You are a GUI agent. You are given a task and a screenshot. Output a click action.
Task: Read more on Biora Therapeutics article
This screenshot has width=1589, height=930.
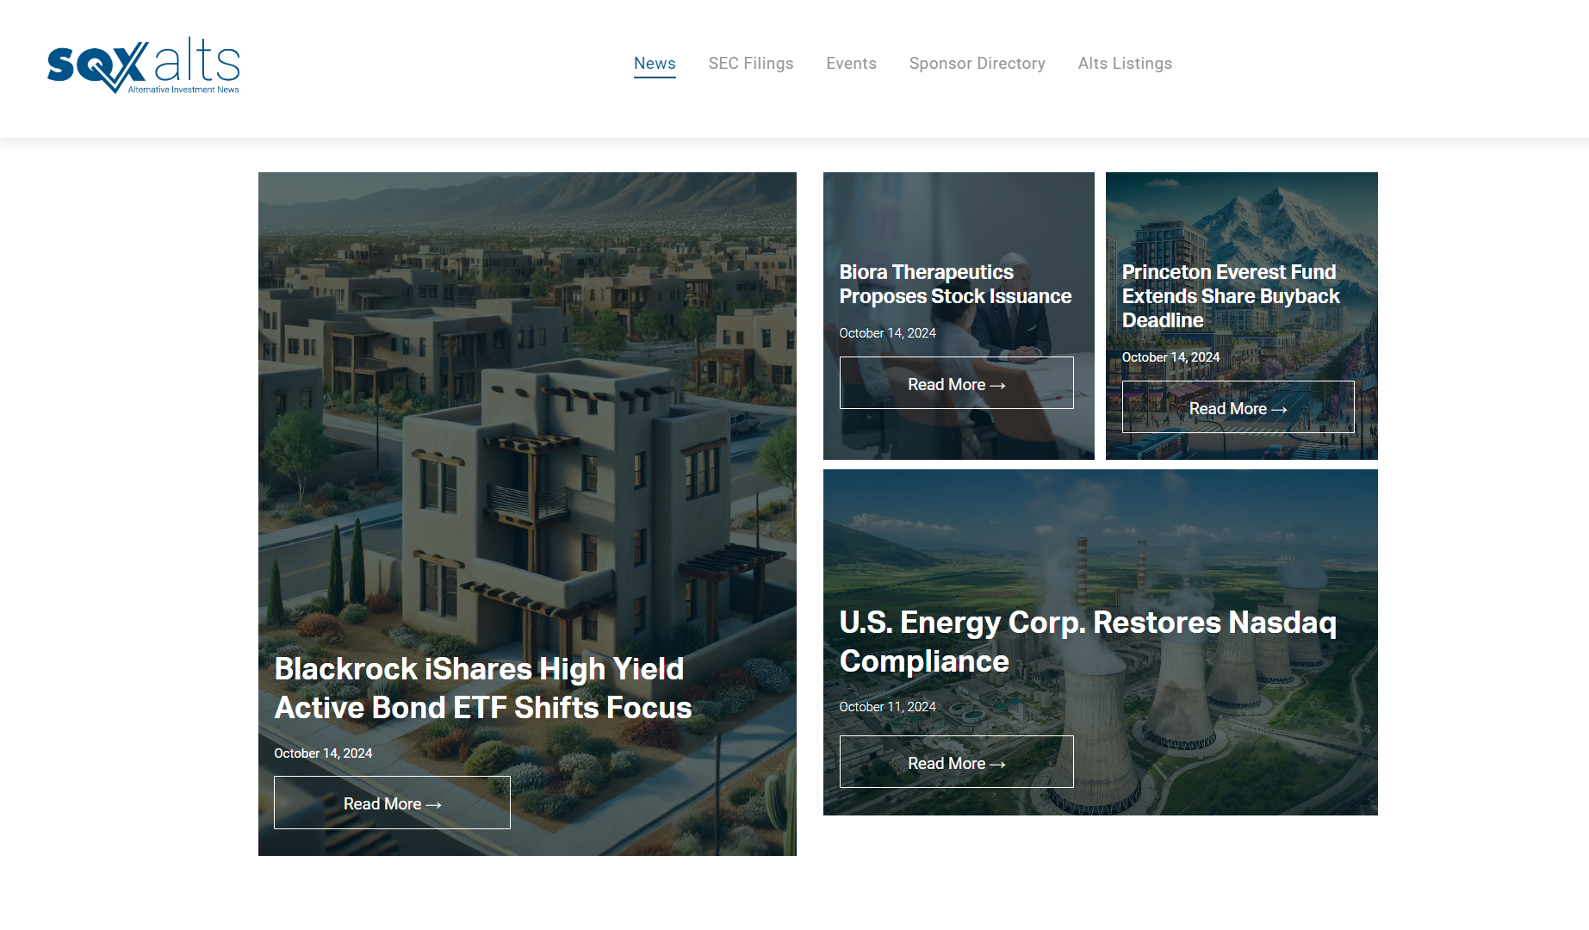click(x=956, y=383)
